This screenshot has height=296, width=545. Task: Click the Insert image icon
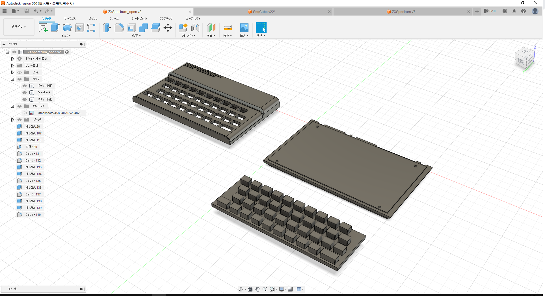[x=244, y=28]
